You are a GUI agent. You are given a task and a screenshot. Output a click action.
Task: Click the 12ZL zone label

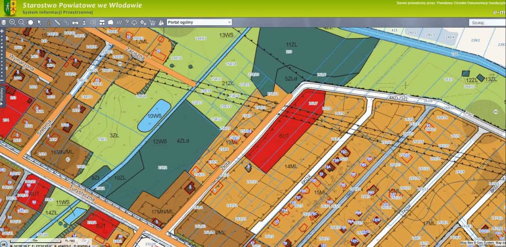click(x=472, y=80)
